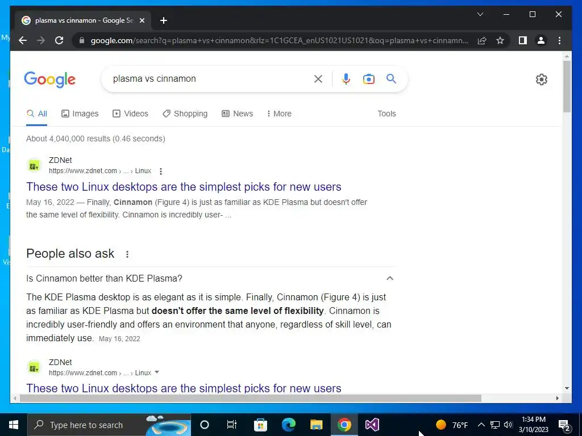
Task: Open the clock showing 1:34 PM
Action: [533, 425]
